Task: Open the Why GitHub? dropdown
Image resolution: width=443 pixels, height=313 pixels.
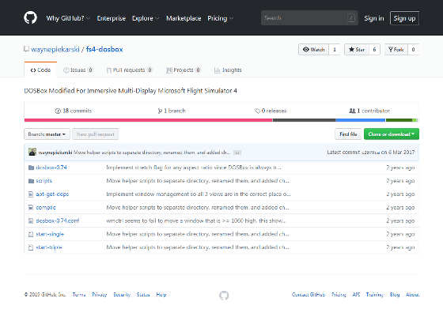Action: (x=68, y=18)
